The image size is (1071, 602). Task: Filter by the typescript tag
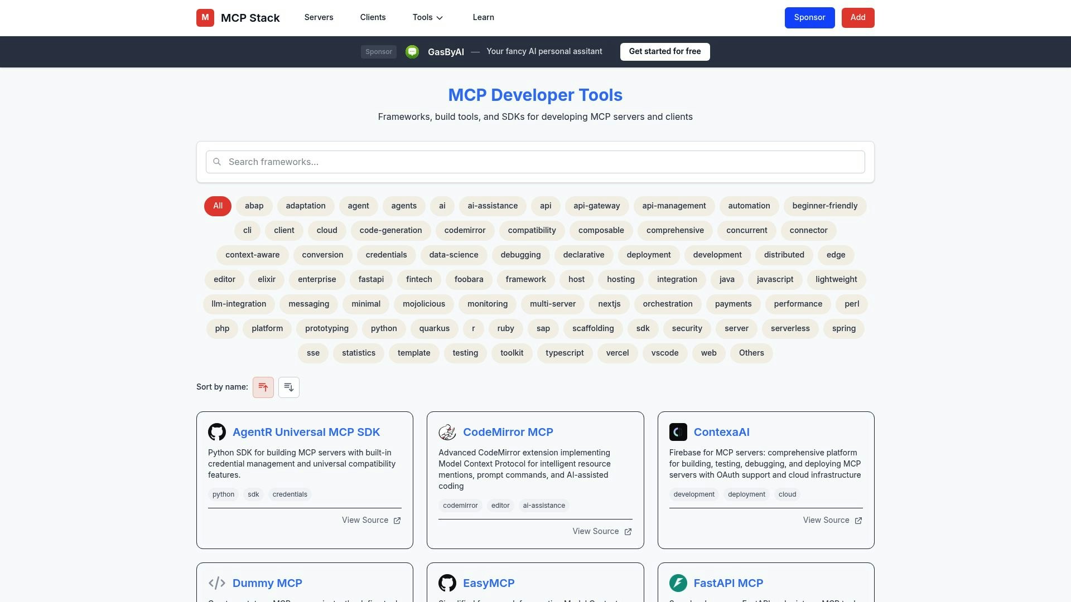[565, 353]
